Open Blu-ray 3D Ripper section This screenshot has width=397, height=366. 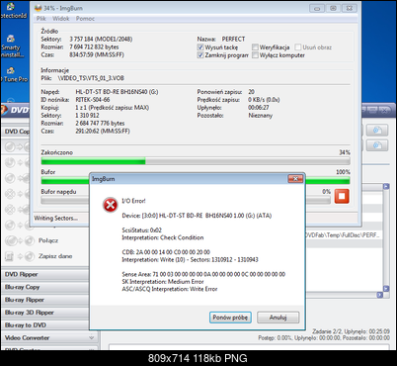(x=45, y=313)
